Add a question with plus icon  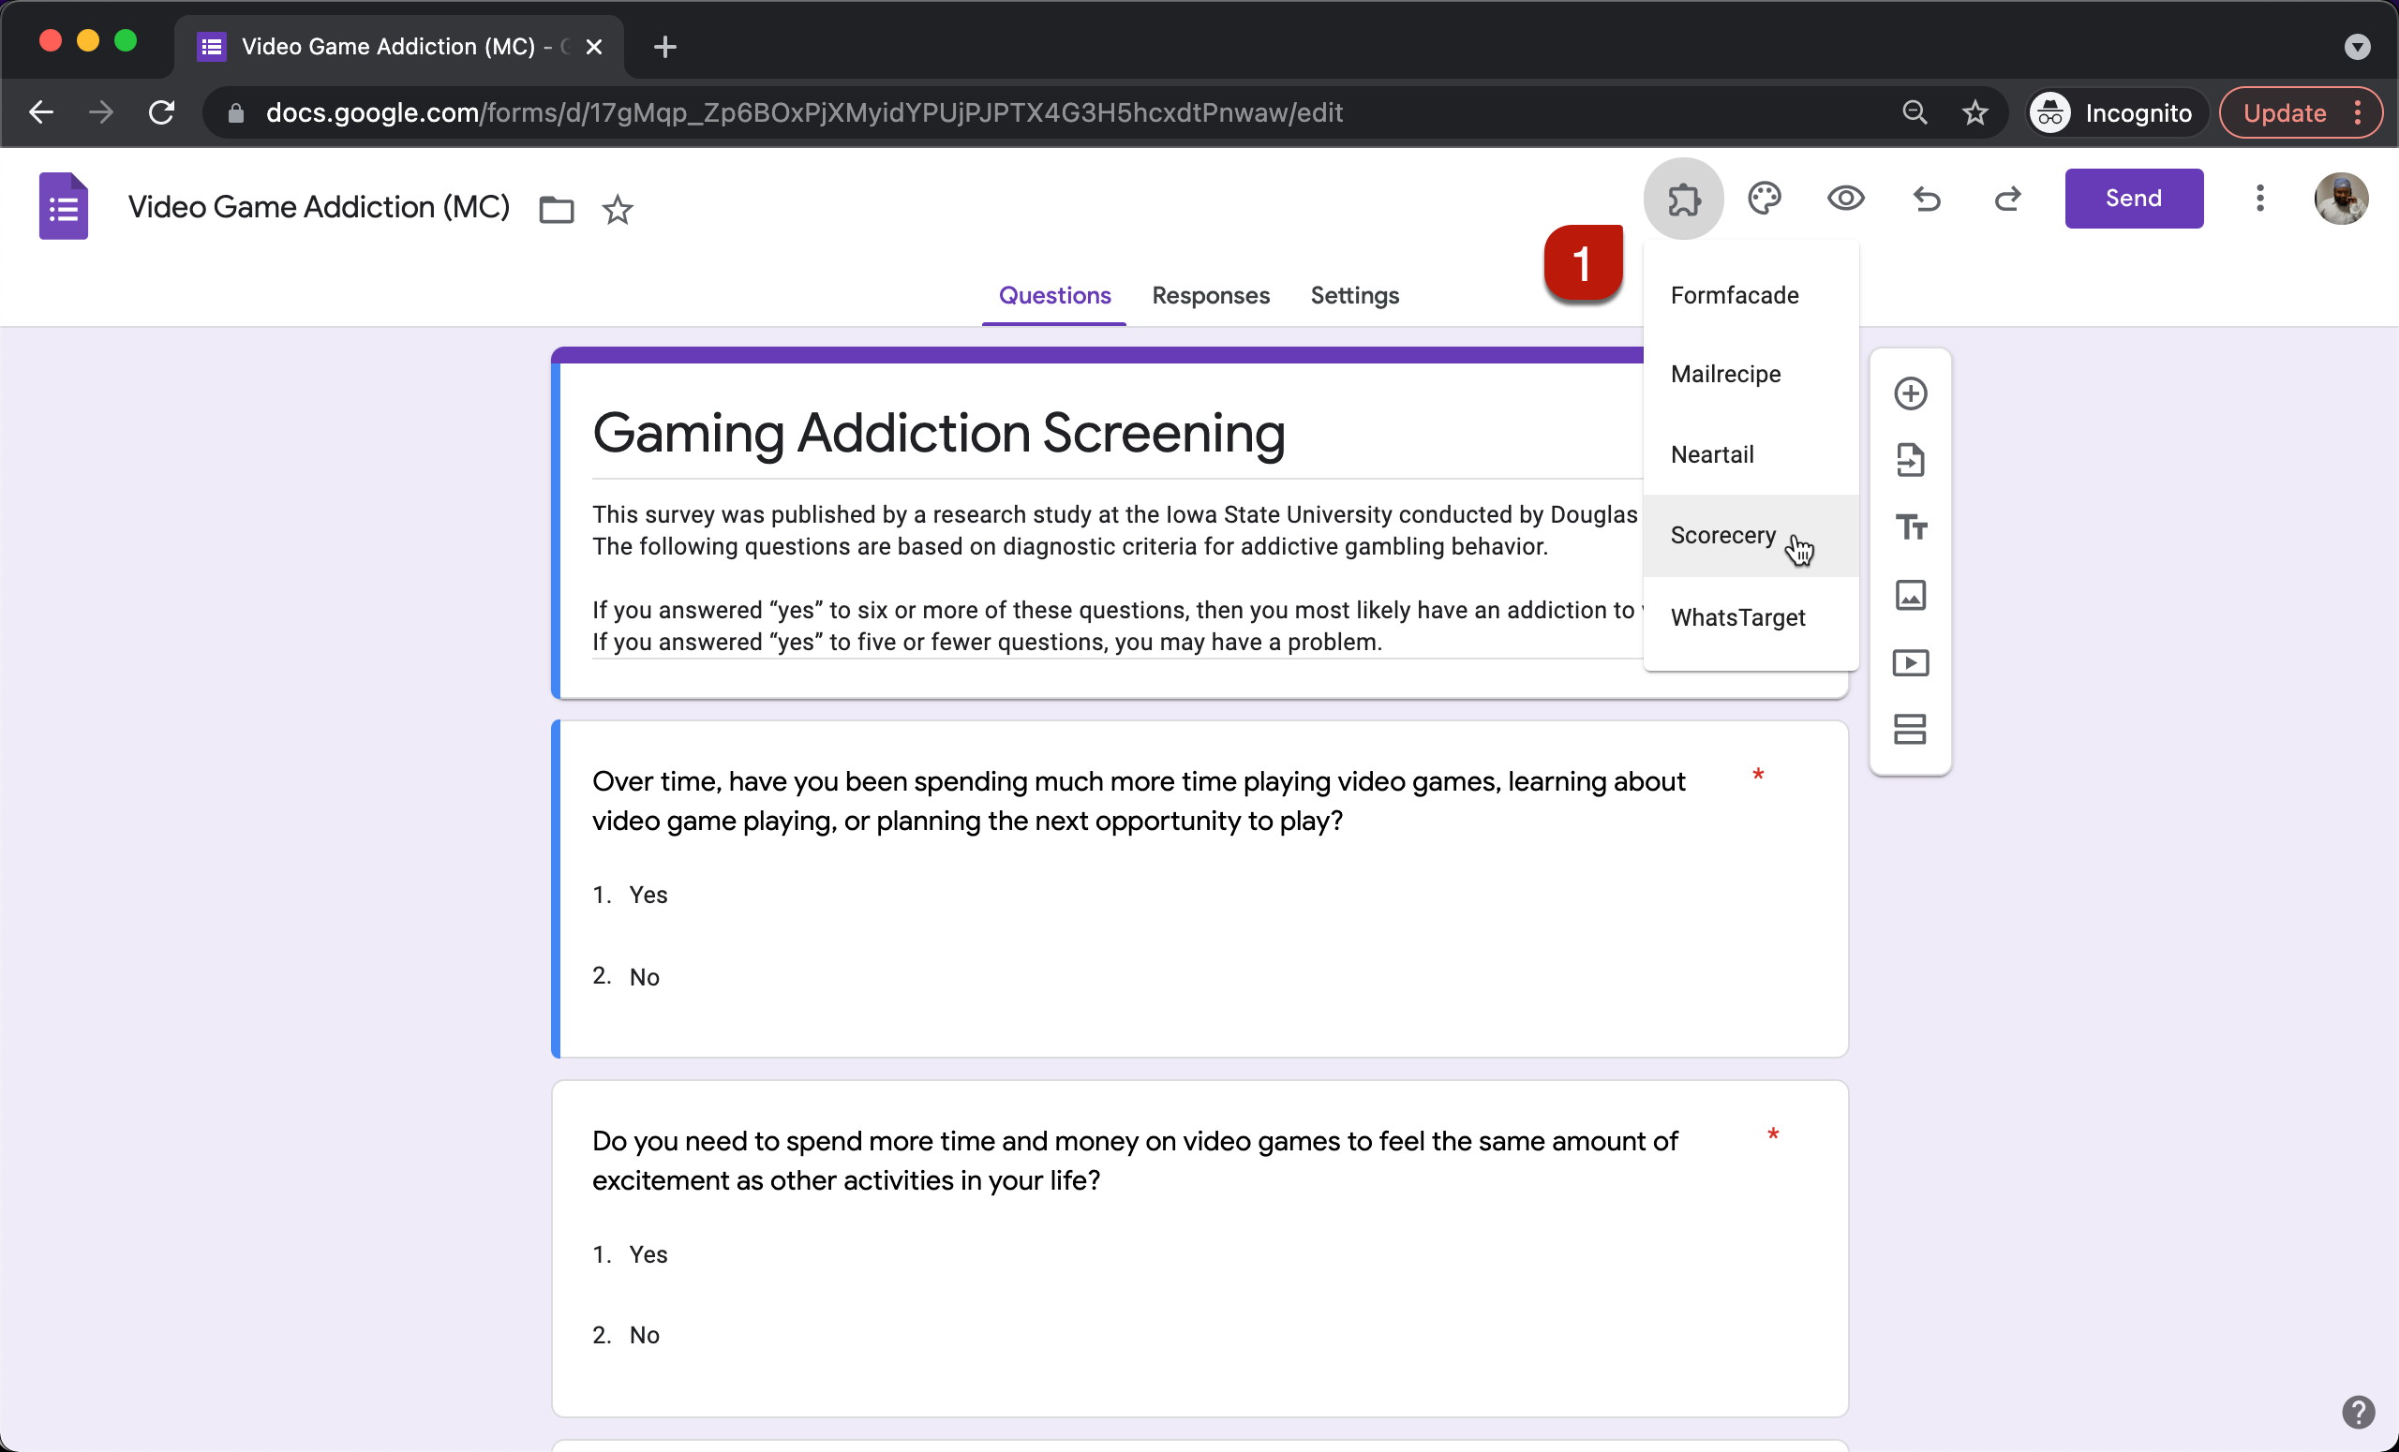tap(1910, 393)
